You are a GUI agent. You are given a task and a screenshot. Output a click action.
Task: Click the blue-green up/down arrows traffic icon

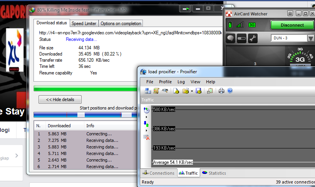(x=146, y=124)
